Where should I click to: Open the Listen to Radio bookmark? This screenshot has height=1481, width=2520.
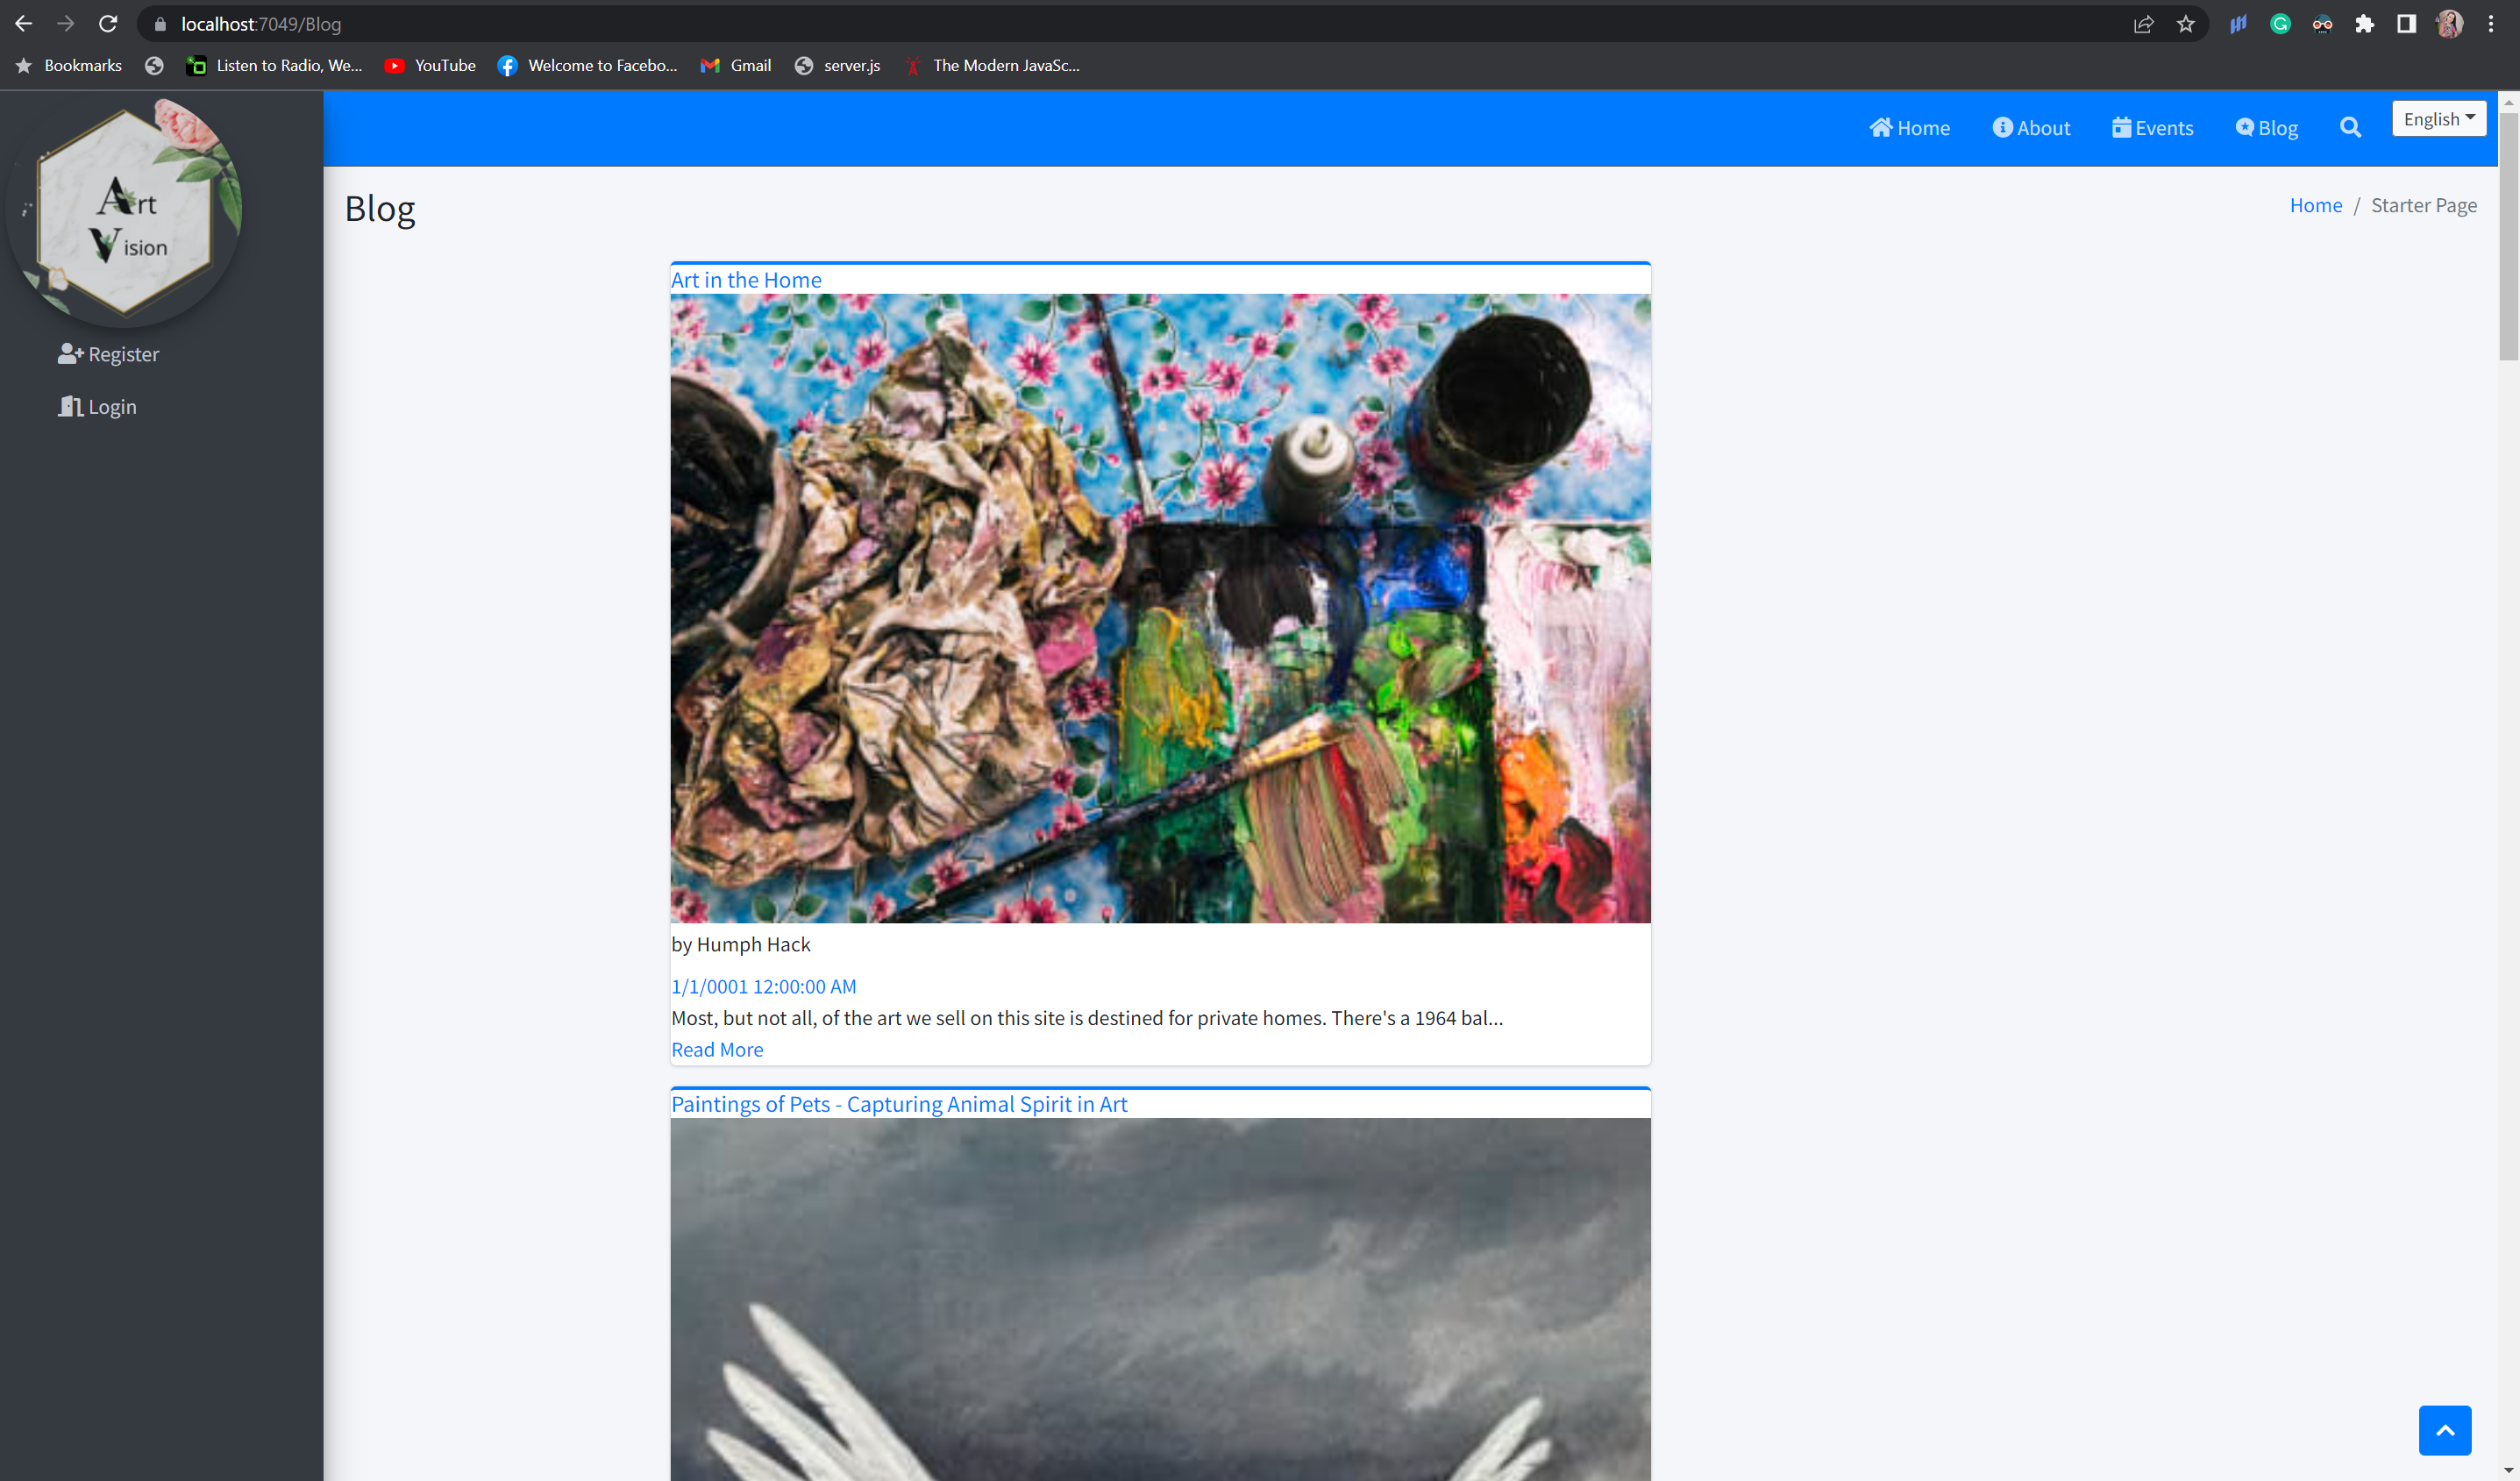[x=274, y=66]
